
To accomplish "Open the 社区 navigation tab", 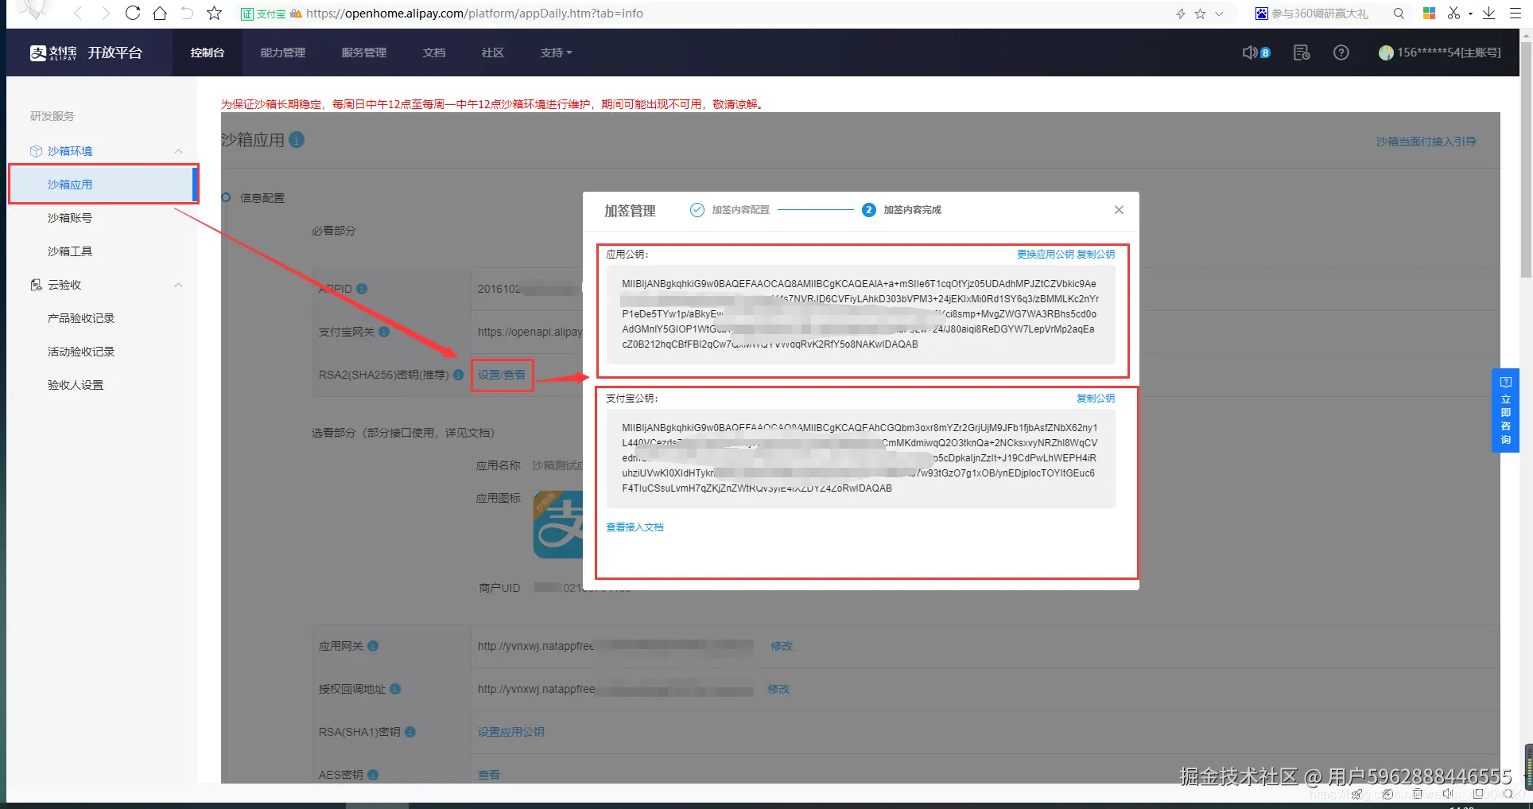I will (493, 53).
